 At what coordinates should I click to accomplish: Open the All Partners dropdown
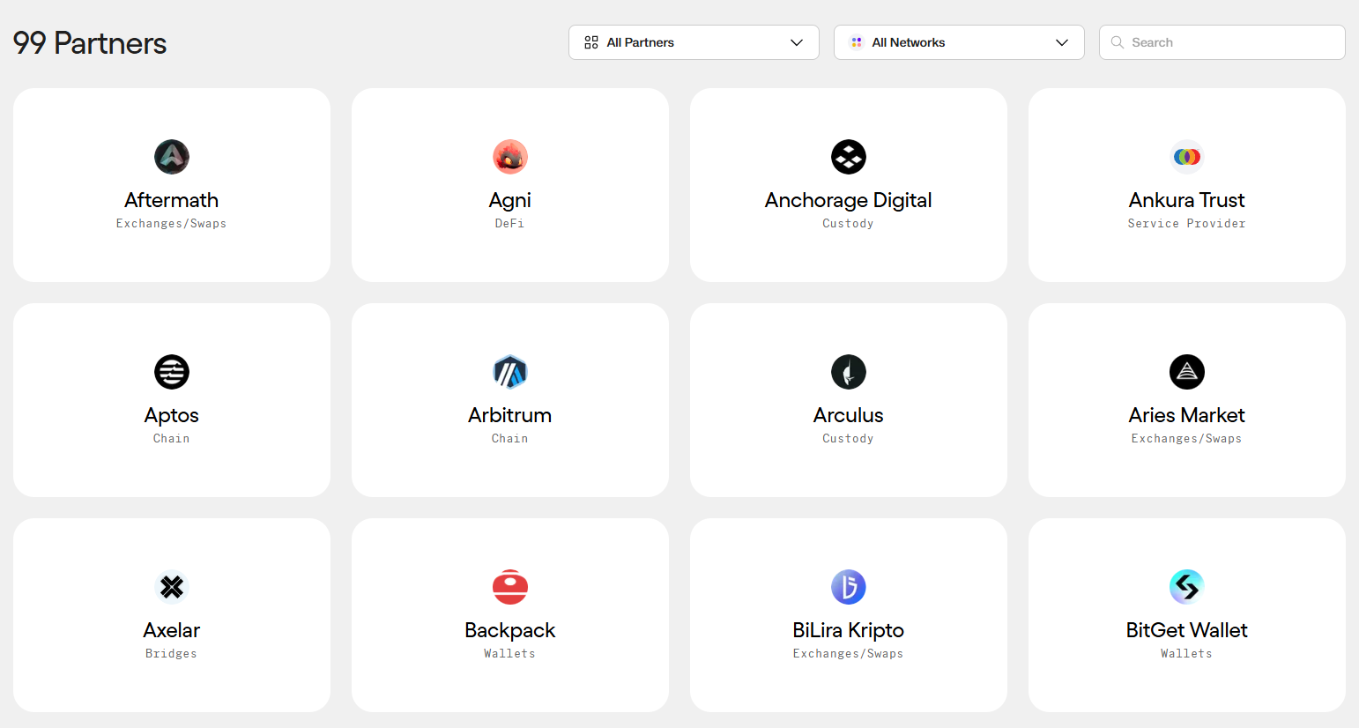(694, 42)
